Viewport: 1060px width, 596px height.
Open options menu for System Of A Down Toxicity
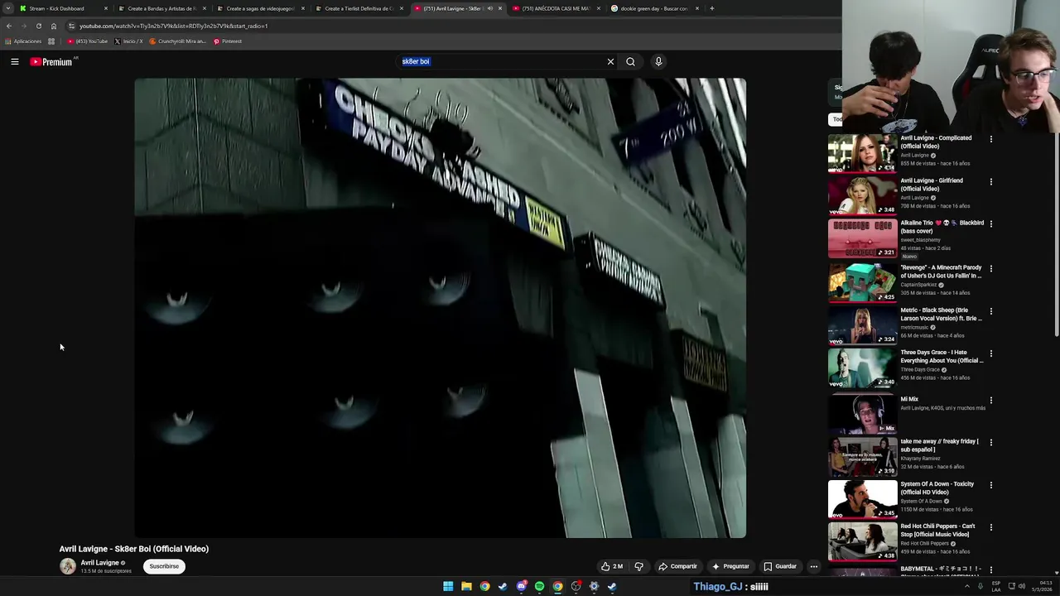990,485
